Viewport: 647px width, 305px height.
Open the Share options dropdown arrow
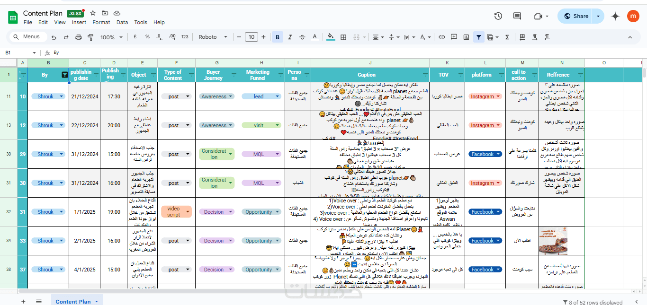click(598, 16)
